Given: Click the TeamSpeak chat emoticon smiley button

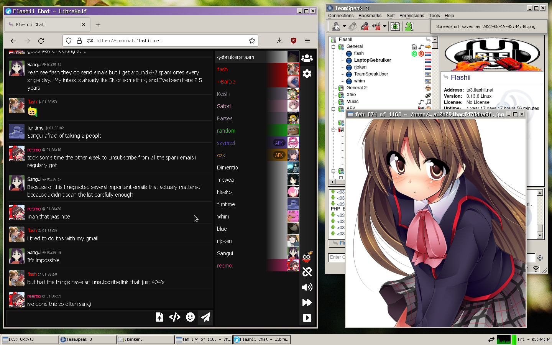Looking at the screenshot, I should (540, 258).
